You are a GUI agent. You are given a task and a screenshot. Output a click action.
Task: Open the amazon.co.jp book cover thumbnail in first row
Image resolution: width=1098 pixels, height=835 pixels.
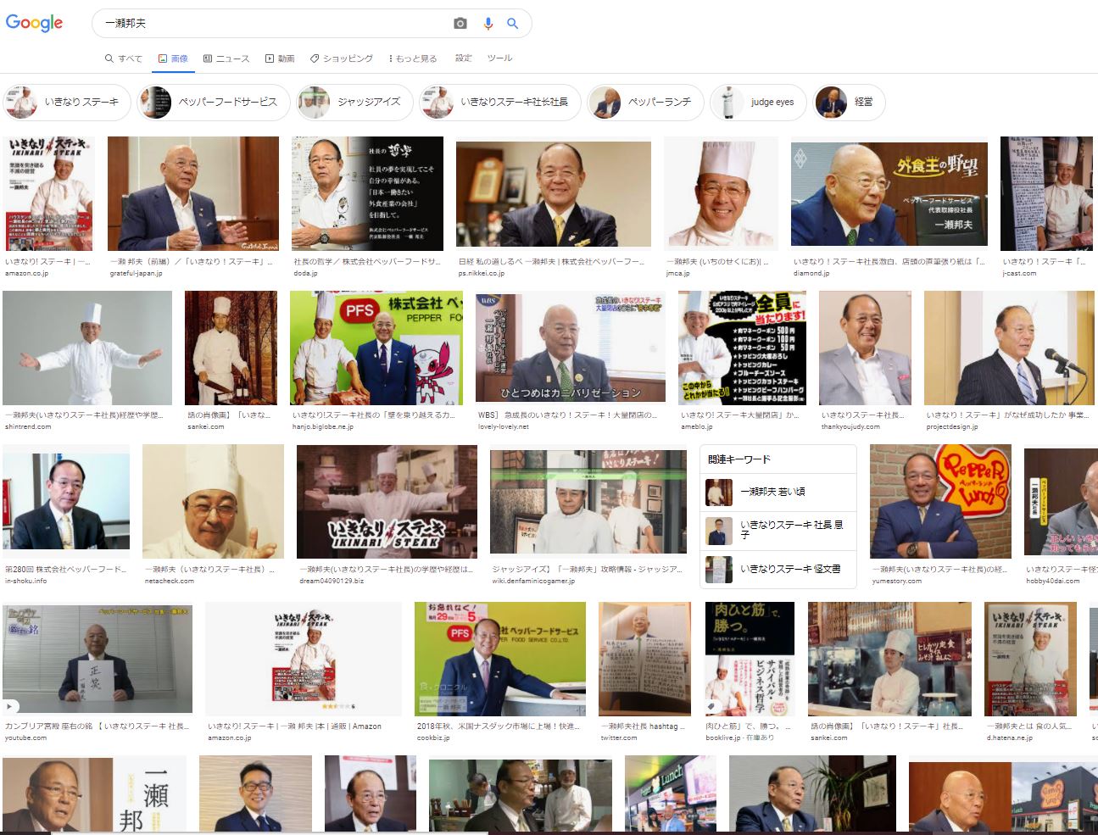pos(48,193)
